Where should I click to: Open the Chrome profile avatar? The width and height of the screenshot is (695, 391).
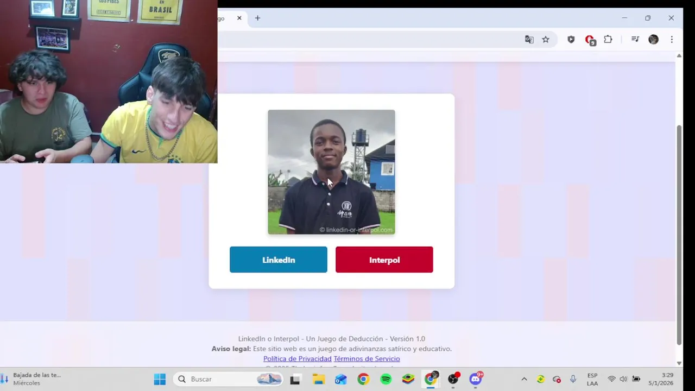pos(653,39)
